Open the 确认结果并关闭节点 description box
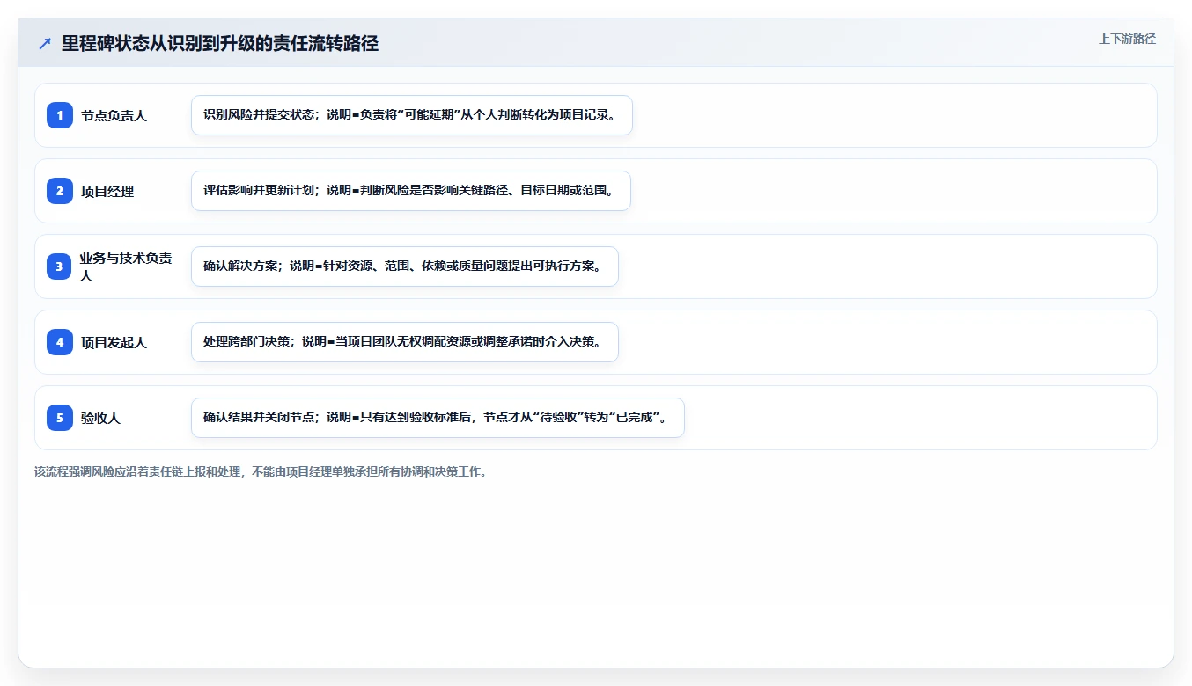 (x=438, y=418)
